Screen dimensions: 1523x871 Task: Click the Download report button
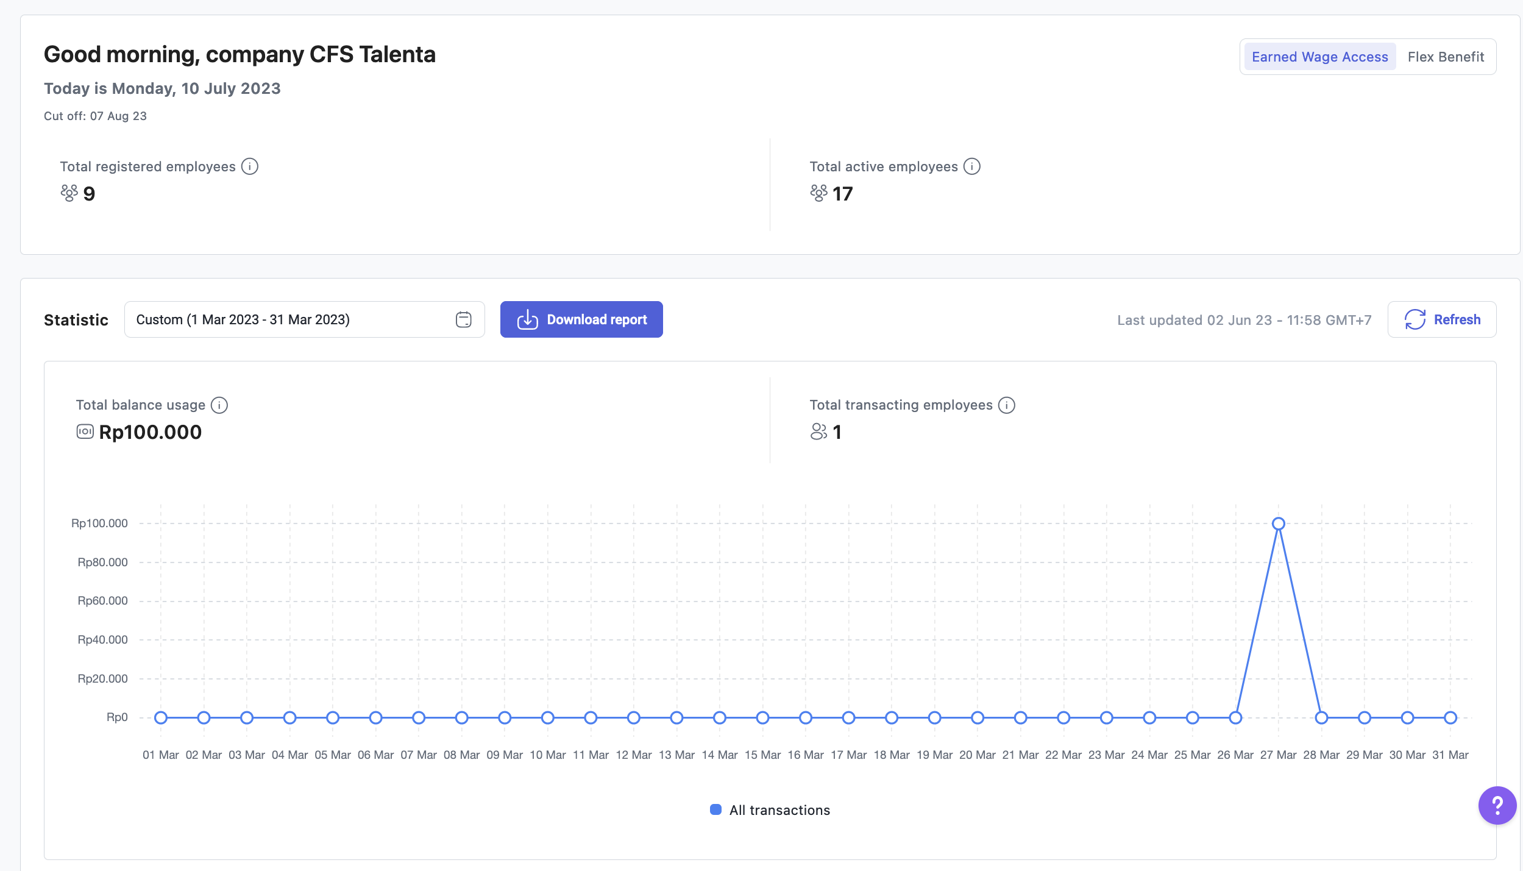pos(581,319)
